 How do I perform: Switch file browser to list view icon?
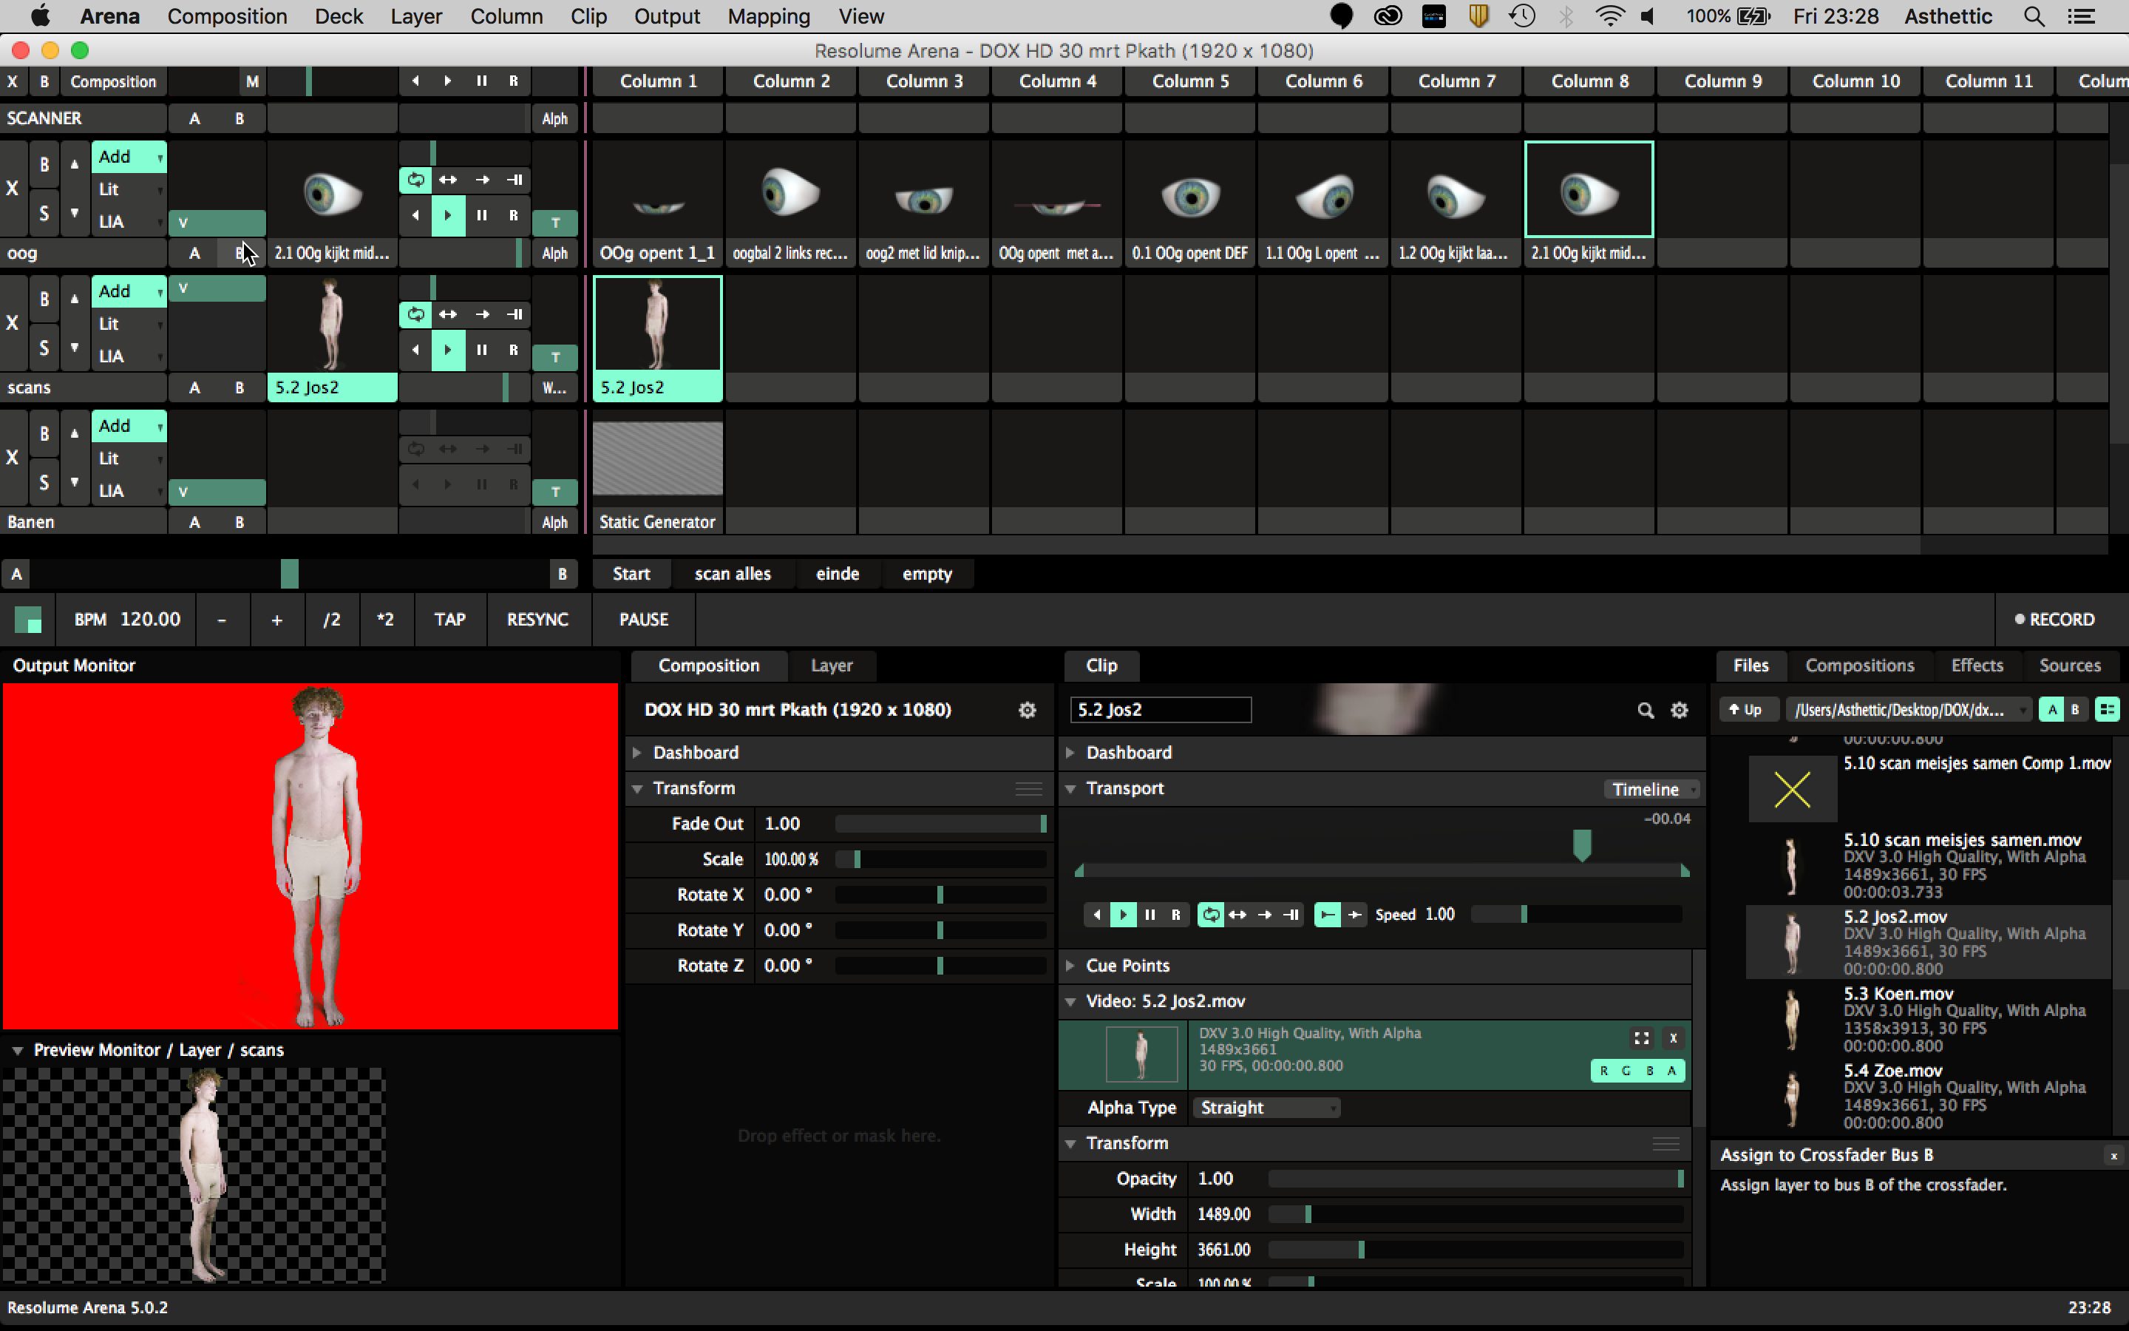2107,710
